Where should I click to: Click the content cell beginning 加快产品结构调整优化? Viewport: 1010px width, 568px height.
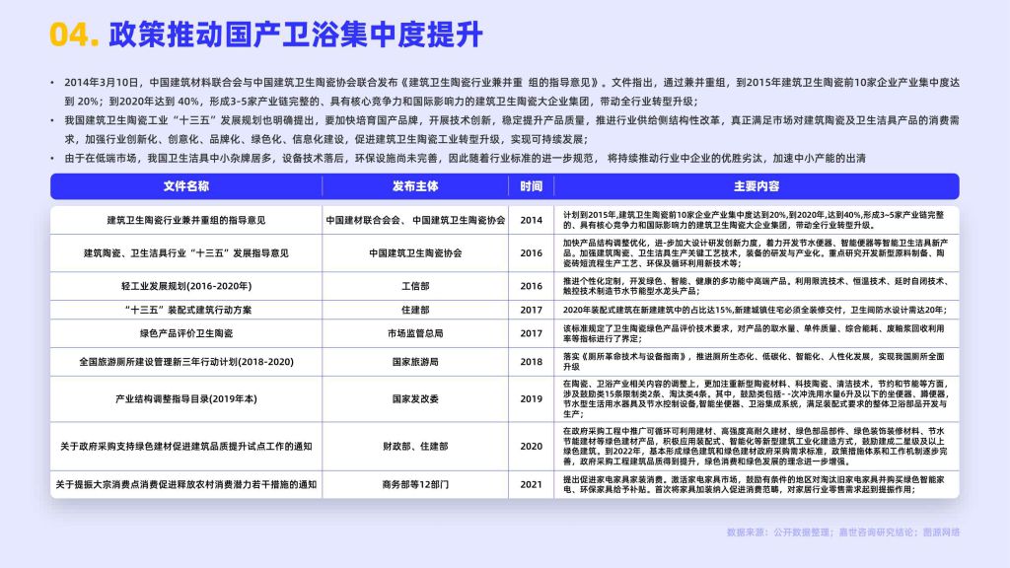click(x=756, y=253)
